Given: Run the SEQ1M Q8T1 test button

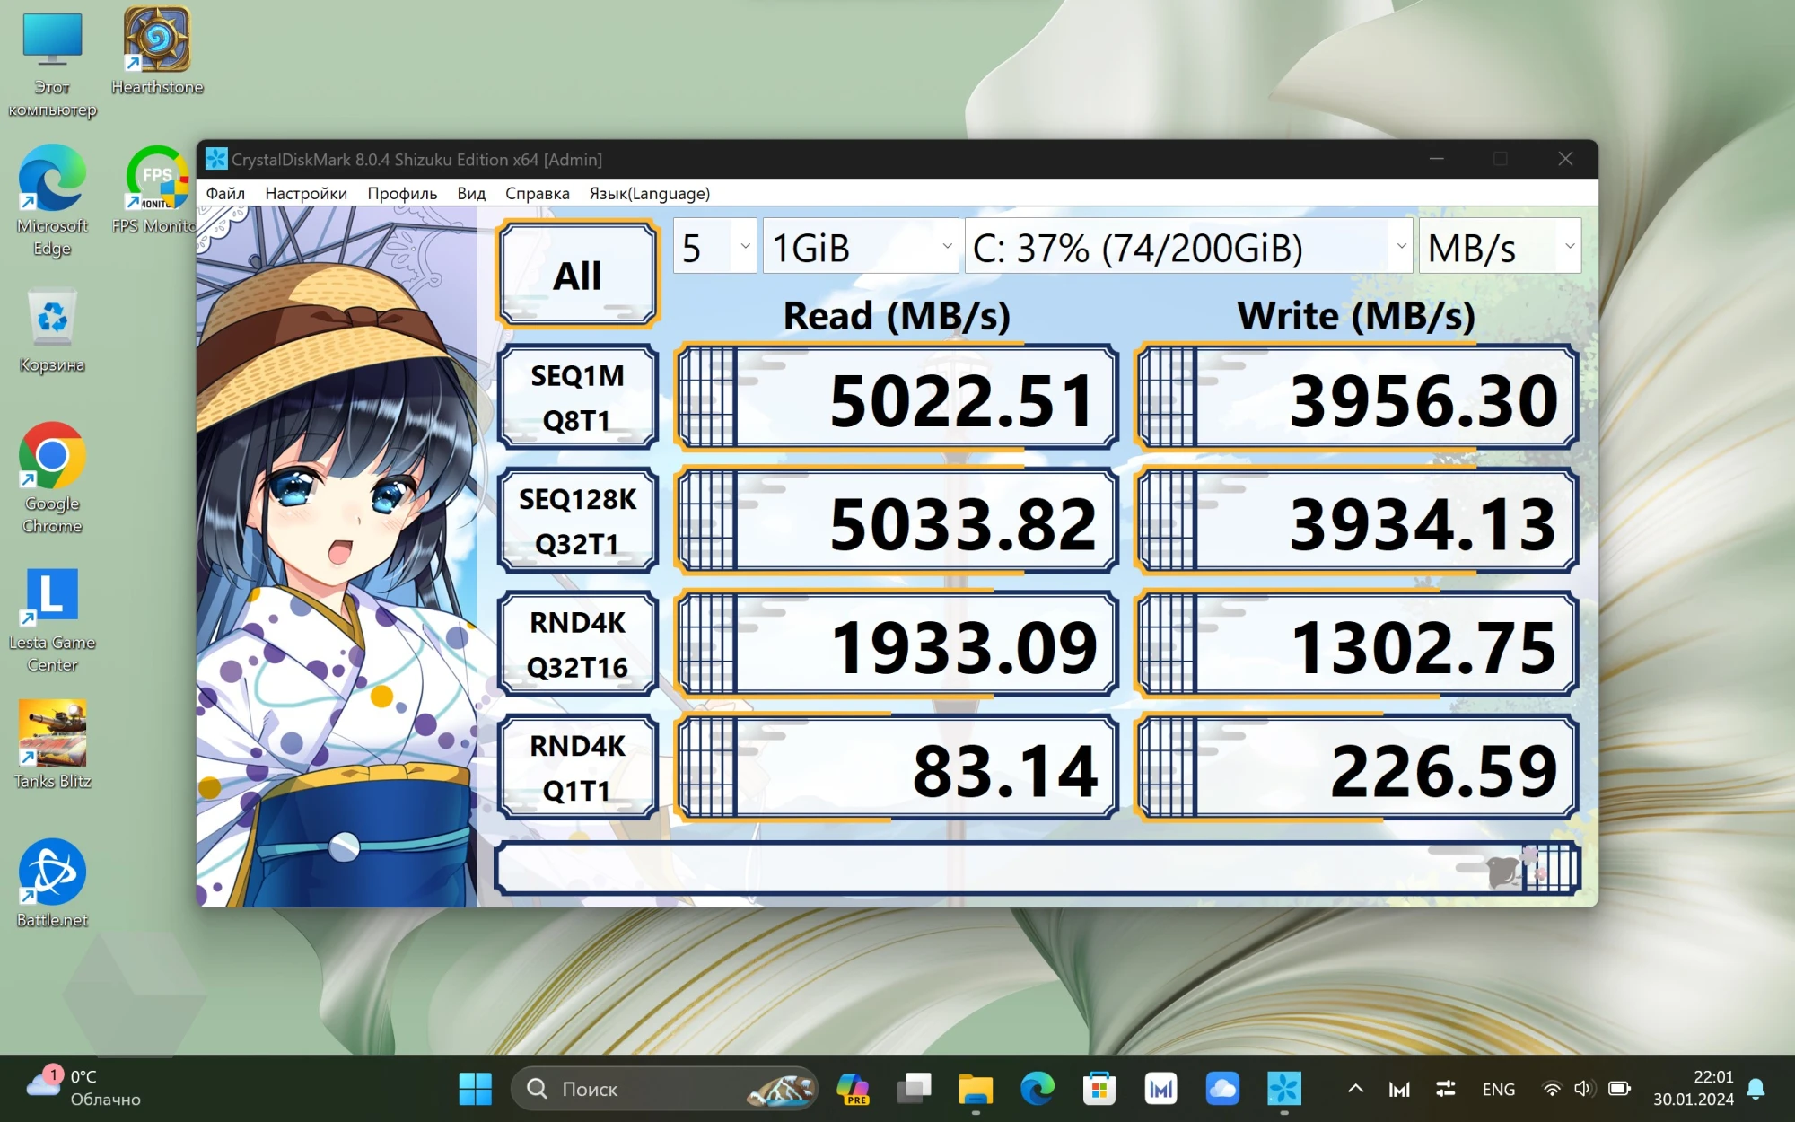Looking at the screenshot, I should tap(578, 398).
